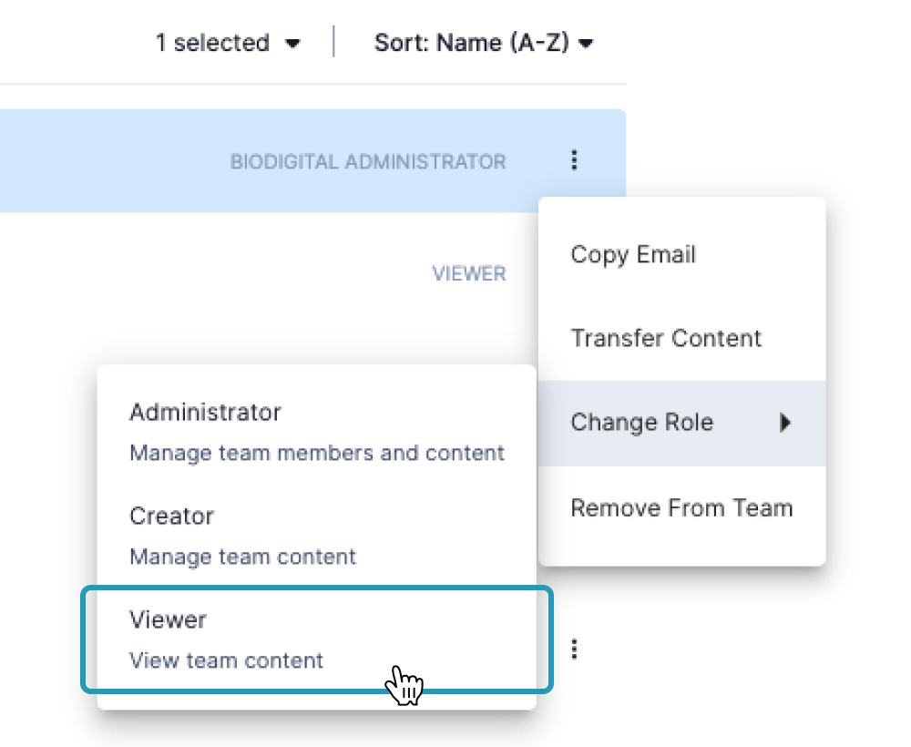Viewport: 911px width, 747px height.
Task: Choose Transfer Content from the context menu
Action: click(666, 339)
